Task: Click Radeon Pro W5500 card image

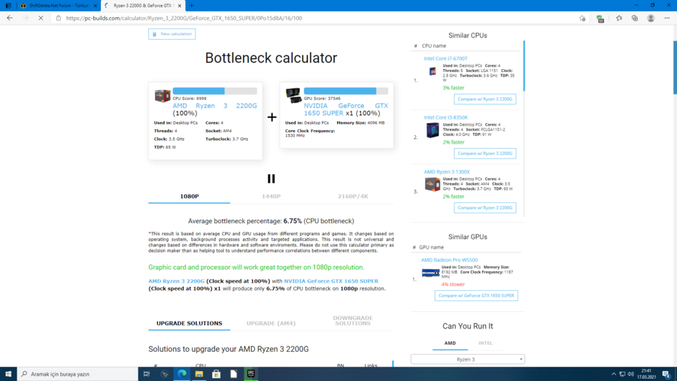Action: [x=430, y=273]
